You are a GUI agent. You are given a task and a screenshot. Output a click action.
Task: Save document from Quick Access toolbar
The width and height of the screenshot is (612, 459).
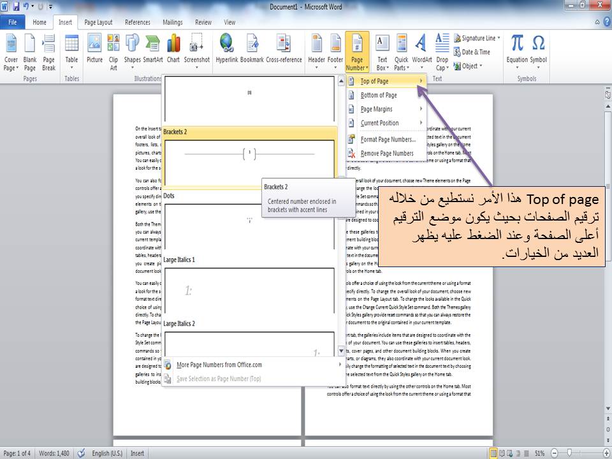[x=16, y=6]
